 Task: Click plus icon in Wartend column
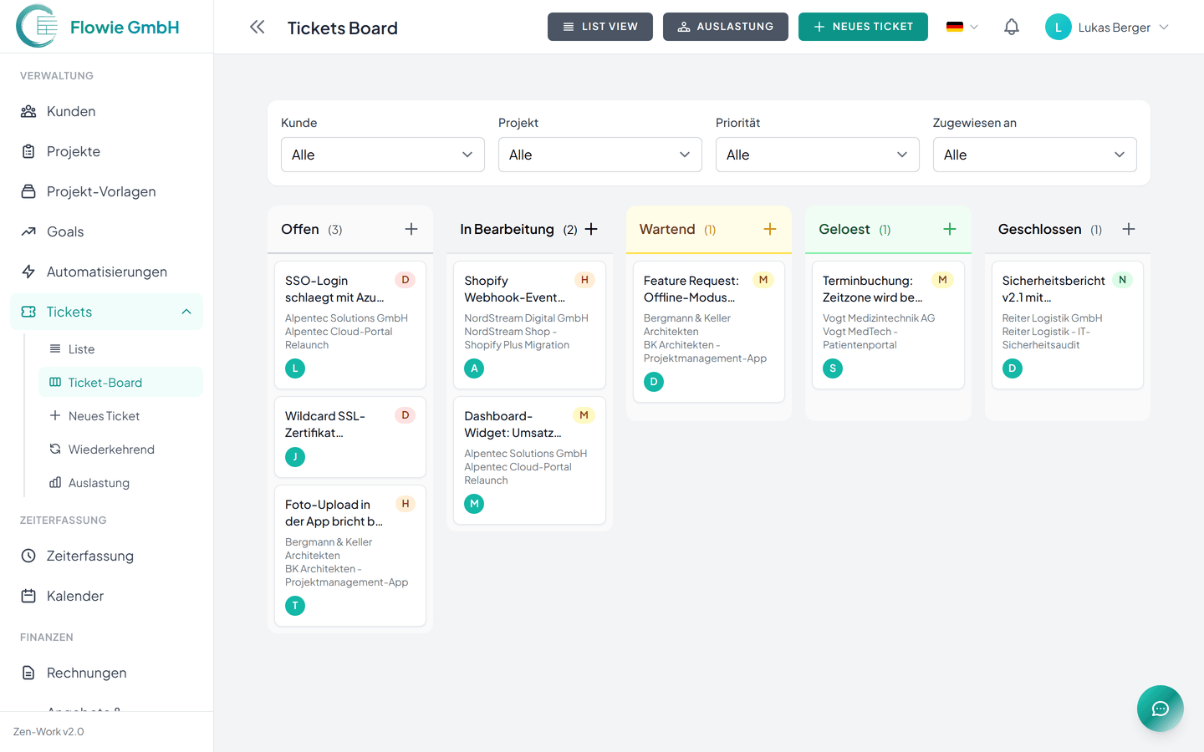click(x=769, y=229)
